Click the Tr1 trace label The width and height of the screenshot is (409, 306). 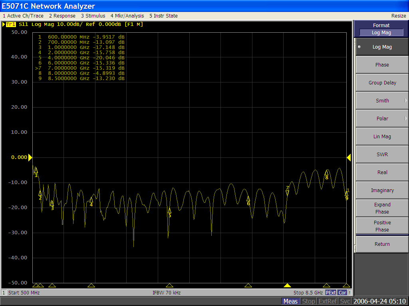pyautogui.click(x=11, y=24)
